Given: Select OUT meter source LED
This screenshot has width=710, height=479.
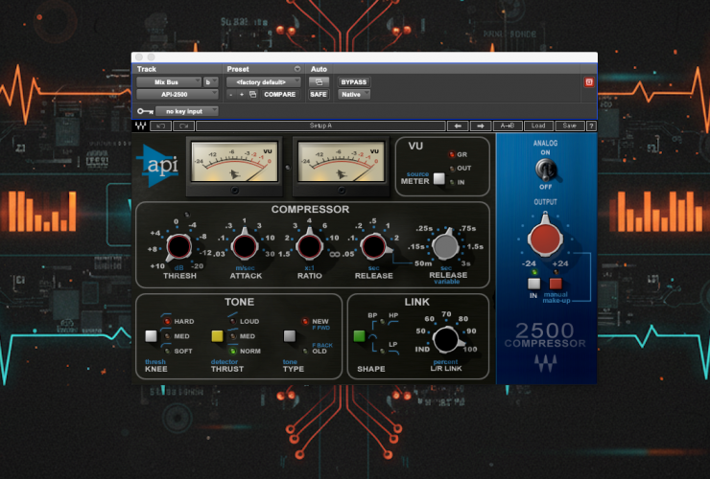Looking at the screenshot, I should pos(452,169).
